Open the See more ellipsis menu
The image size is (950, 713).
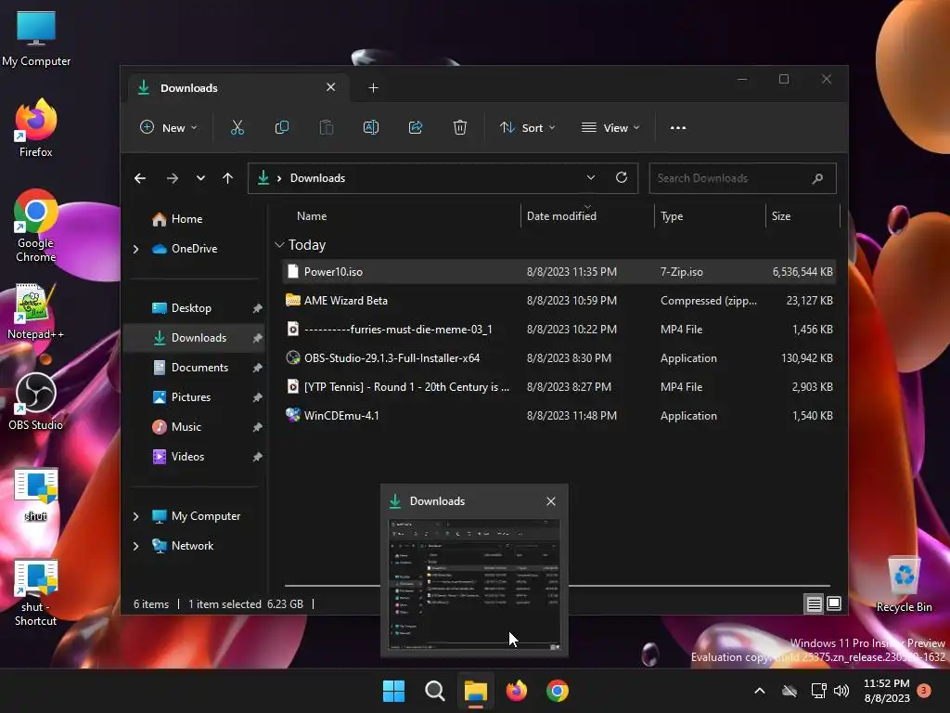point(678,128)
